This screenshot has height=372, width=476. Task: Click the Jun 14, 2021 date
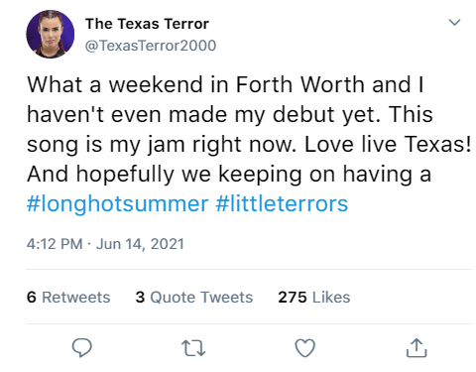tap(140, 244)
